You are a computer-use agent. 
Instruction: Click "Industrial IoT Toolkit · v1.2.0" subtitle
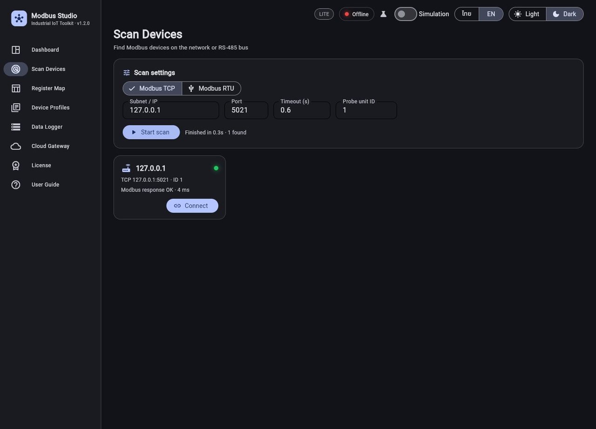click(x=61, y=24)
